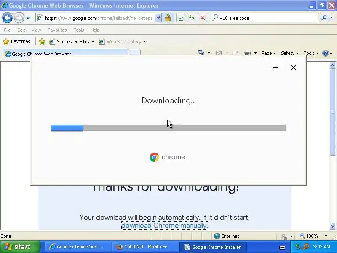The height and width of the screenshot is (253, 337).
Task: Open the search provider dropdown arrow
Action: [x=331, y=18]
